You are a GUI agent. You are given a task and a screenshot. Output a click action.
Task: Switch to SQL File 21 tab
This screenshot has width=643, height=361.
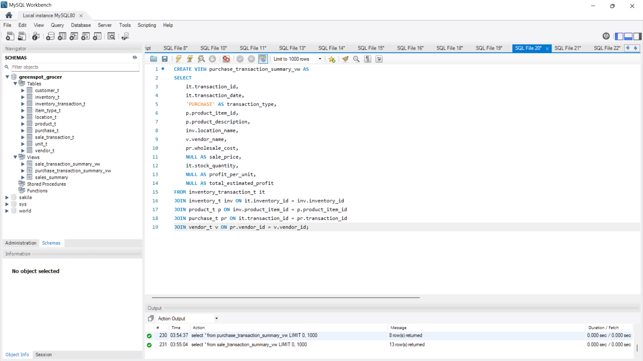[x=568, y=48]
